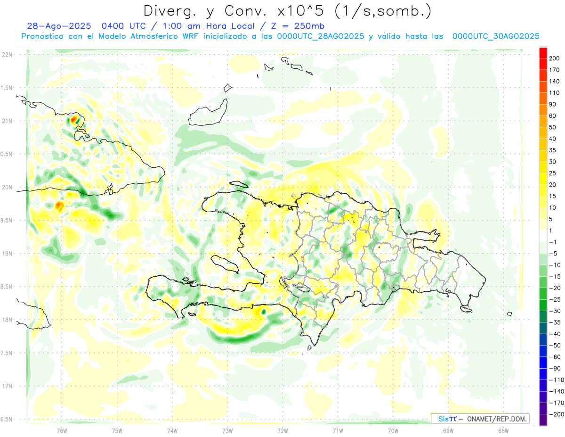565x437 pixels.
Task: Click the '8.5N' latitude label
Action: [x=7, y=286]
